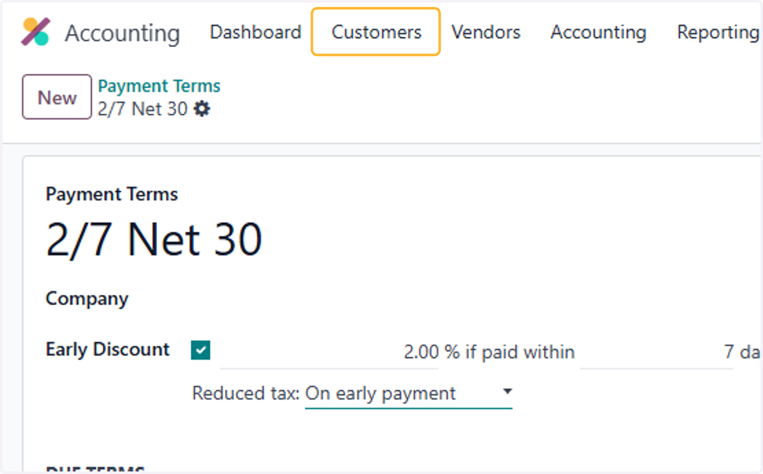Open the Dashboard menu
763x474 pixels.
click(x=256, y=32)
